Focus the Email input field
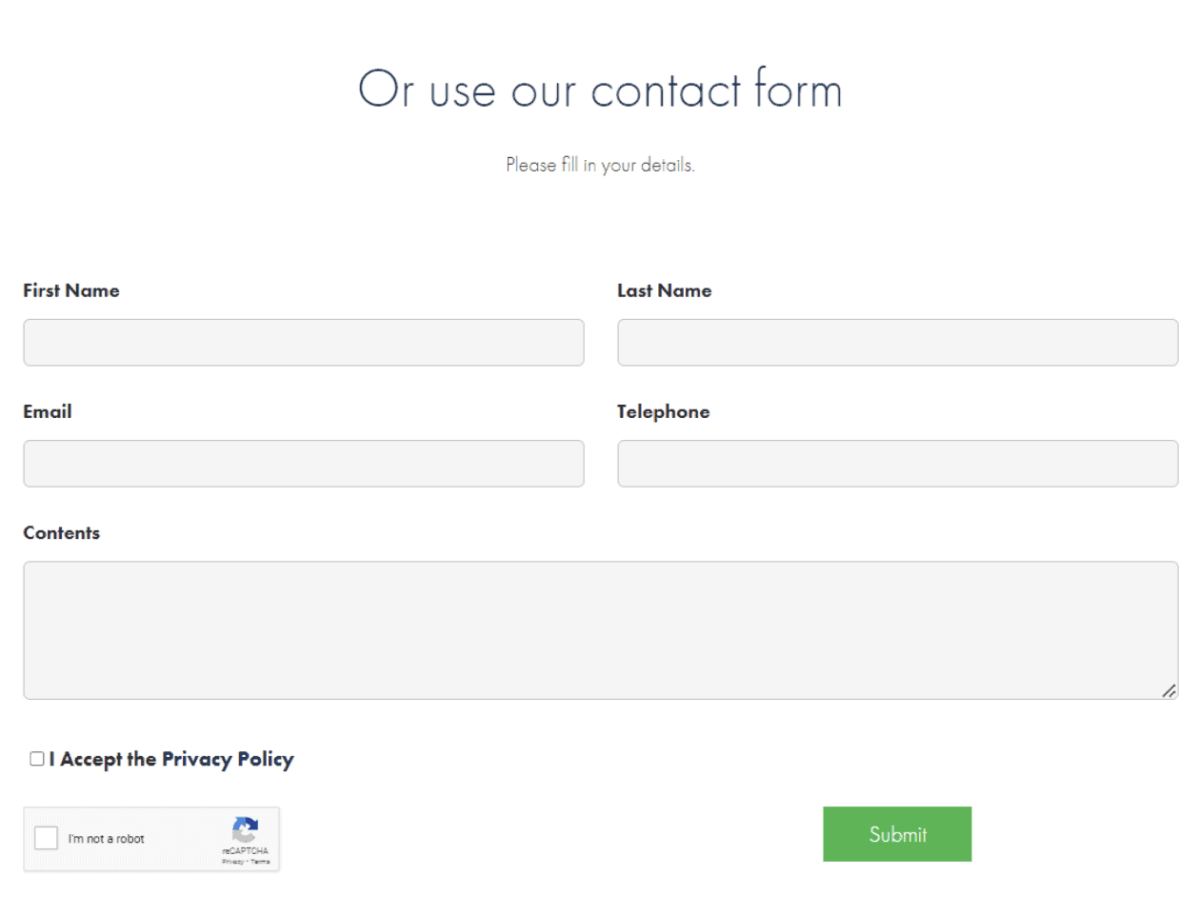Image resolution: width=1198 pixels, height=916 pixels. click(x=303, y=464)
